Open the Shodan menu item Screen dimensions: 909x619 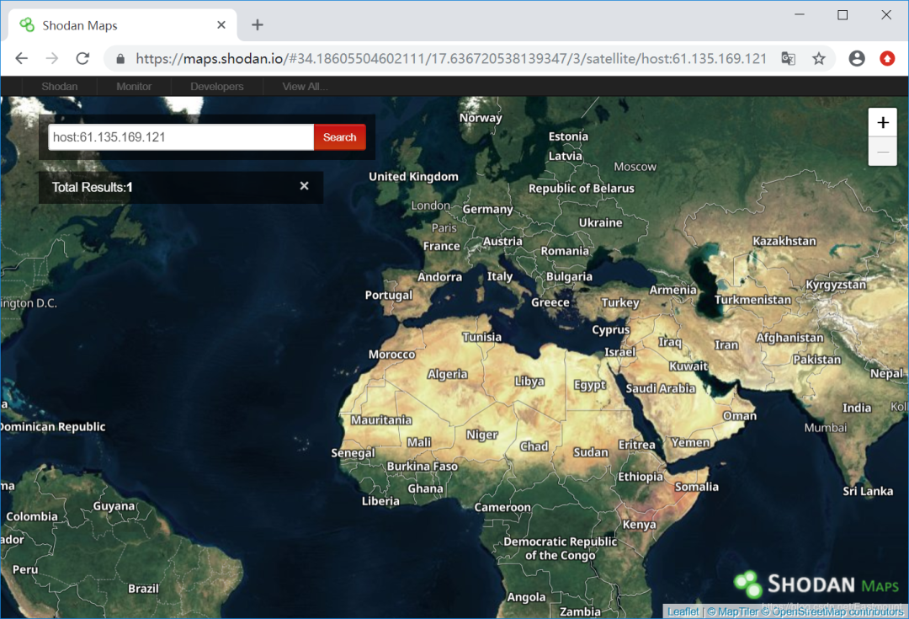[x=60, y=87]
